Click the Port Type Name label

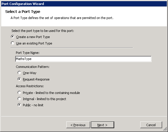28,53
